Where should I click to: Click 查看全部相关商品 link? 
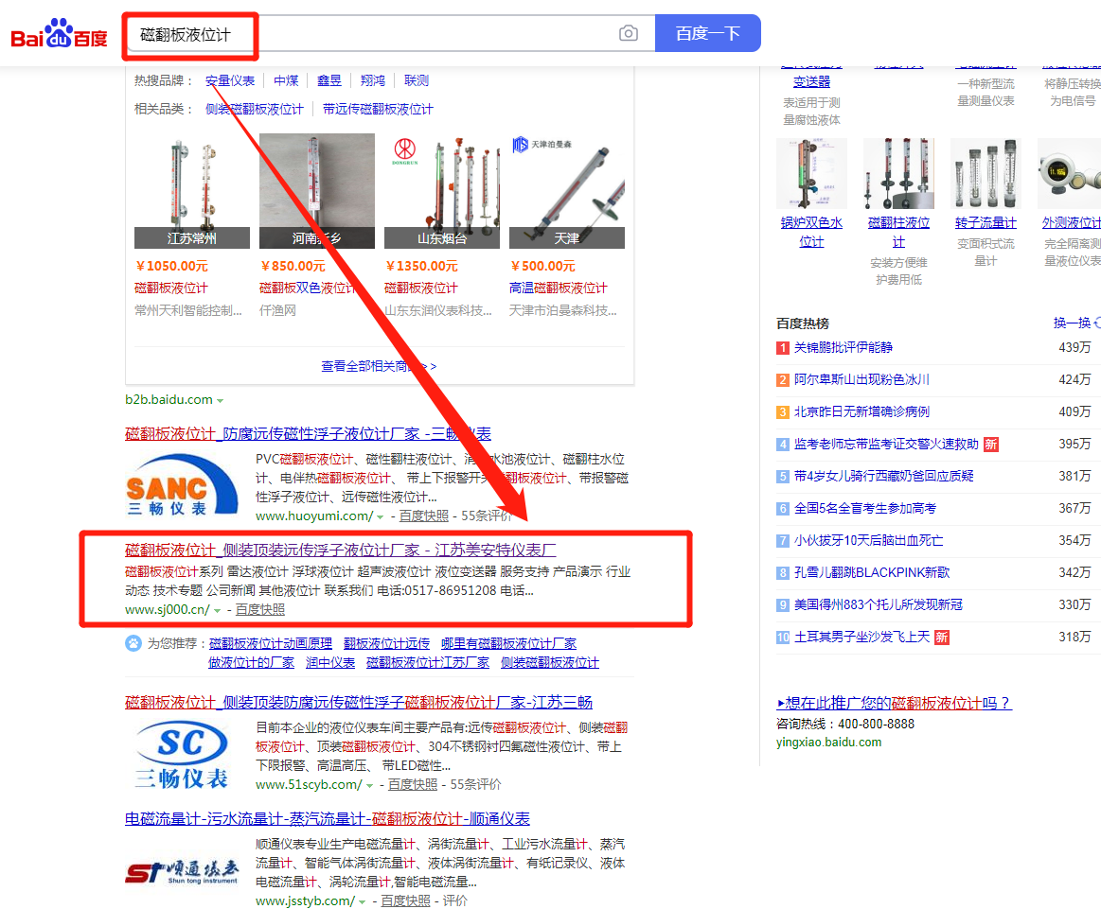pos(379,366)
